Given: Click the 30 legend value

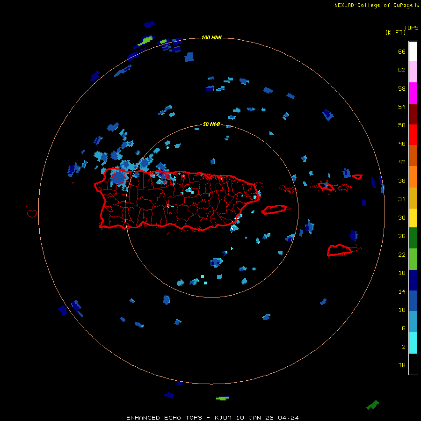Looking at the screenshot, I should (402, 218).
